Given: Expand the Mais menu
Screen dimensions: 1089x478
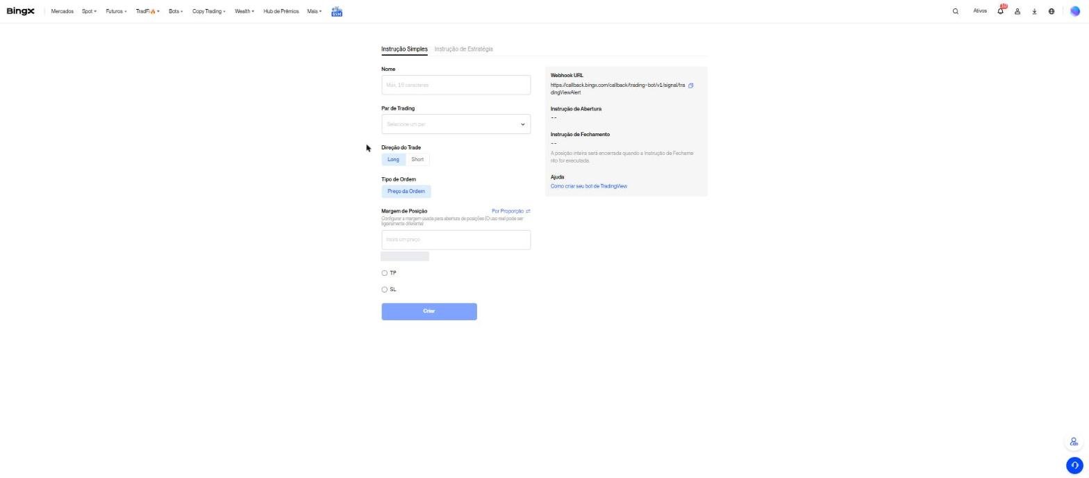Looking at the screenshot, I should coord(315,12).
